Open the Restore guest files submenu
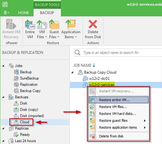The image size is (162, 144). [x=119, y=121]
